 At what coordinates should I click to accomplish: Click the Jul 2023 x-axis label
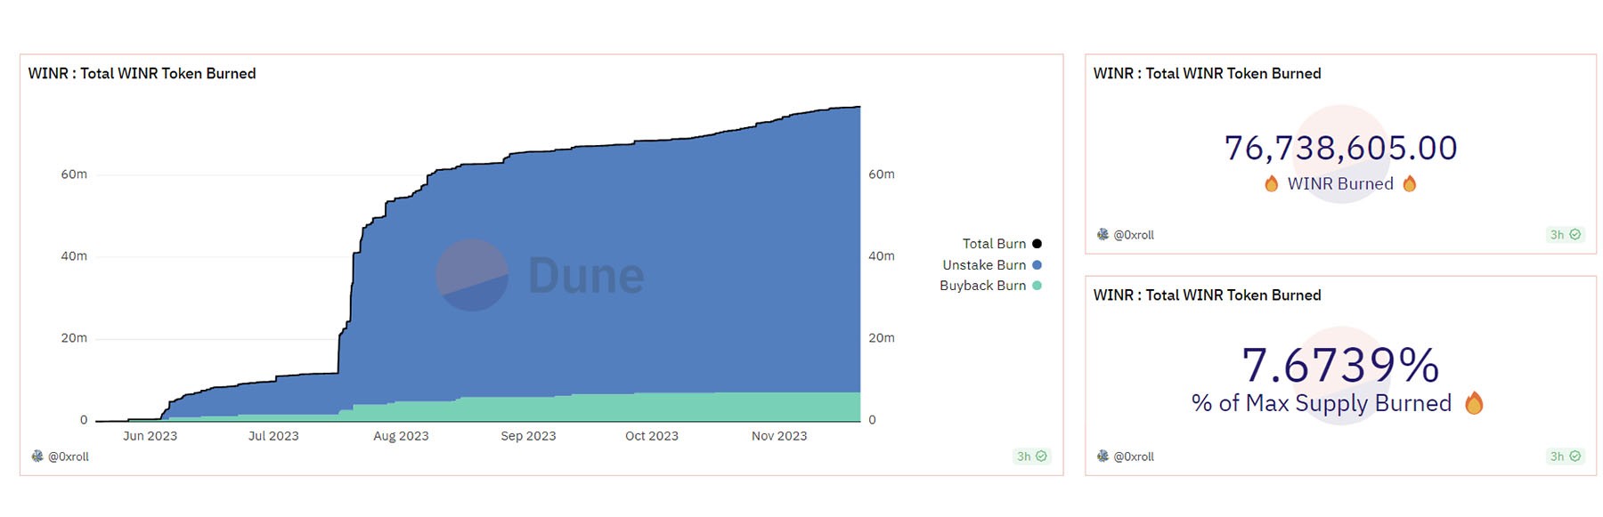point(273,436)
